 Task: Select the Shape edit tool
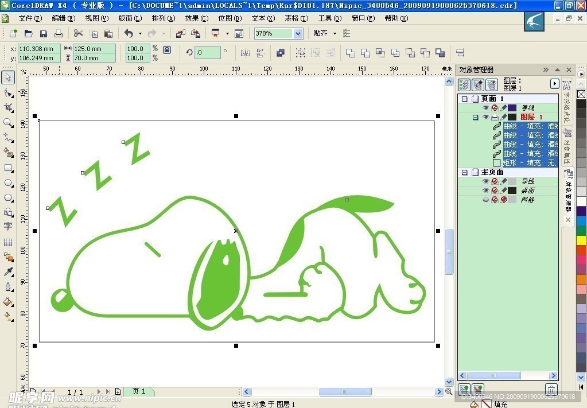click(8, 92)
